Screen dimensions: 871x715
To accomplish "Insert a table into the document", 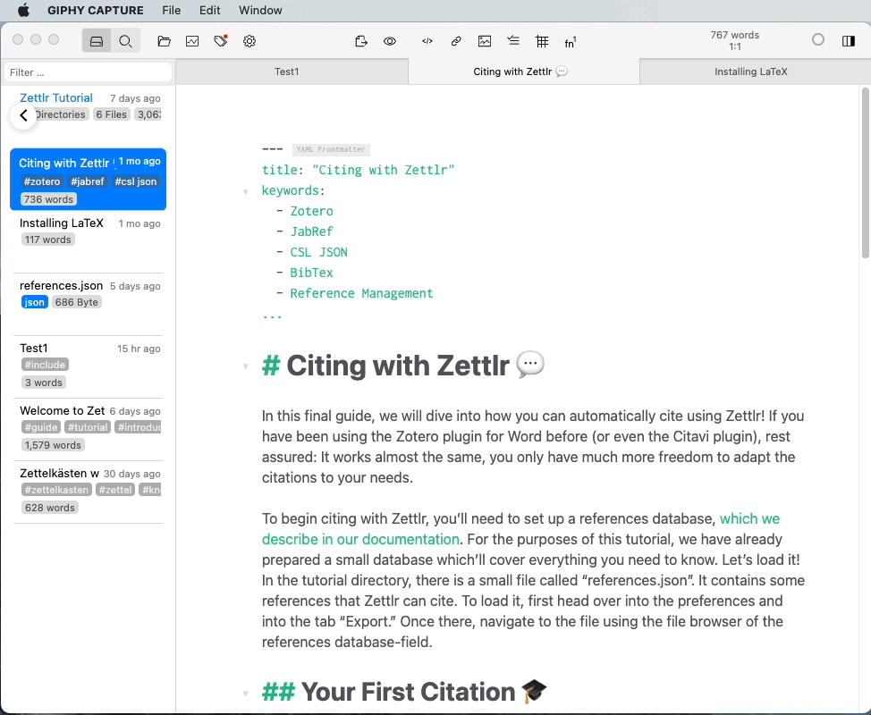I will tap(542, 40).
